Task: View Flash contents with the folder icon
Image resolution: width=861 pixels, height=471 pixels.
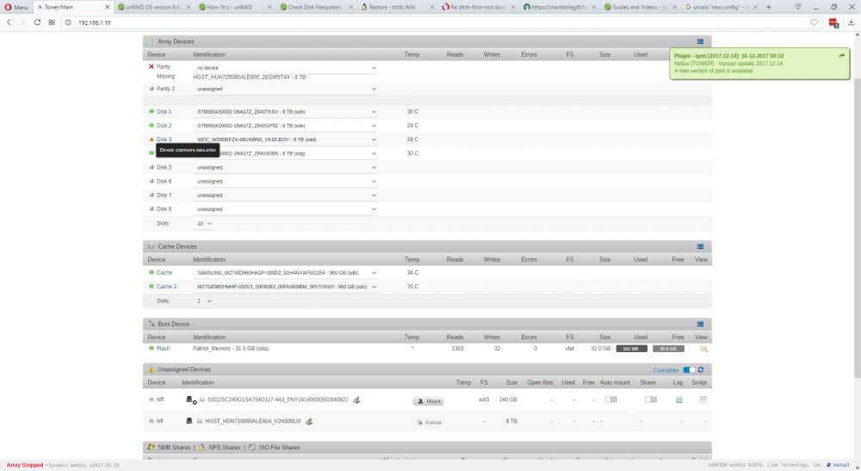Action: click(x=703, y=349)
